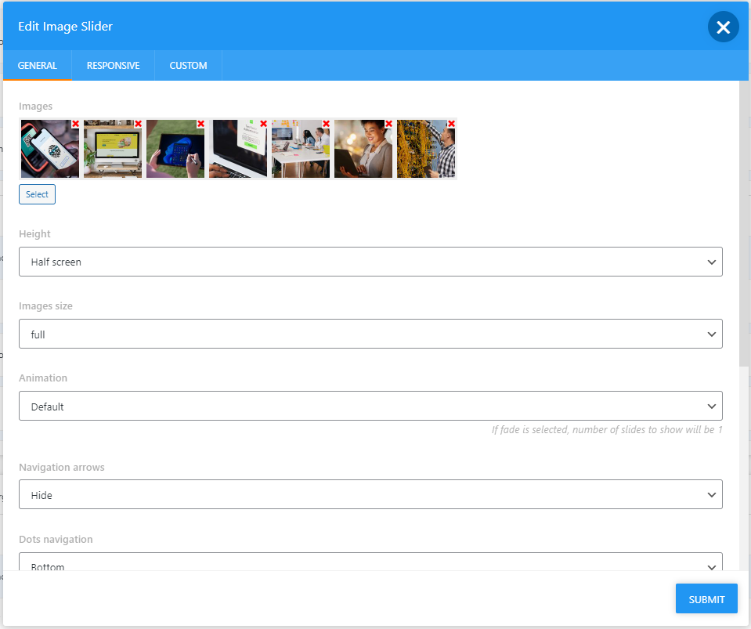
Task: Select the QR code phone thumbnail
Action: click(50, 149)
